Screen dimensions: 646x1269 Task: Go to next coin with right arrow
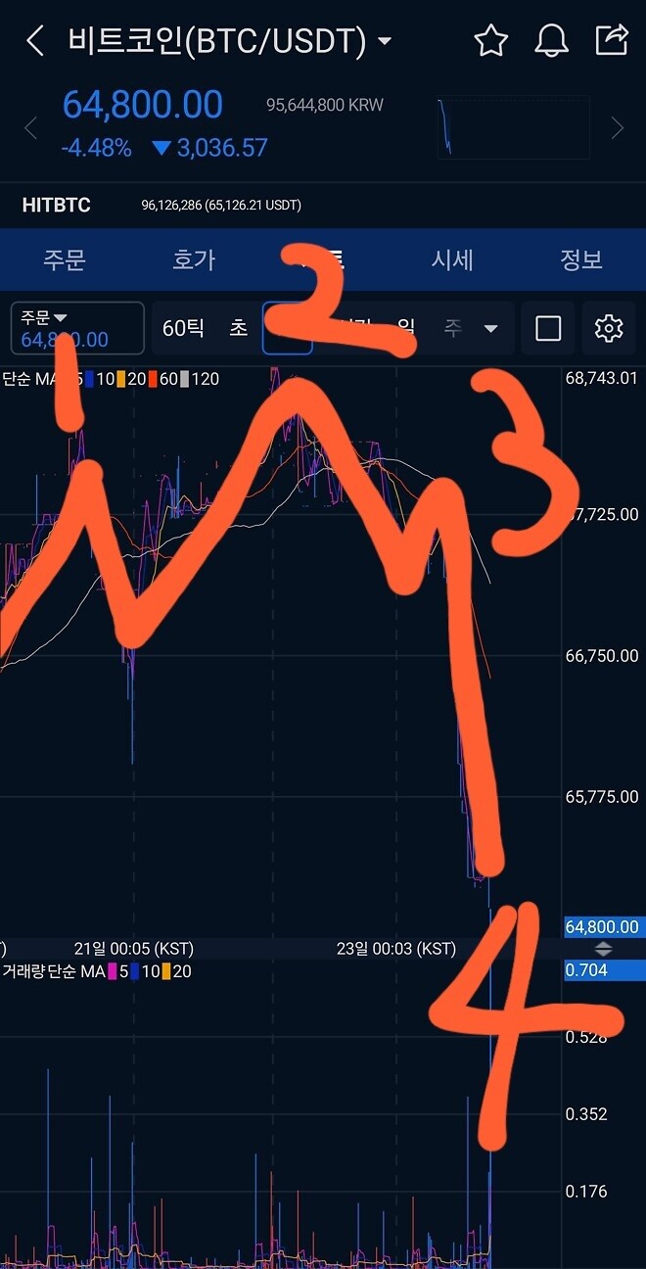click(x=617, y=128)
